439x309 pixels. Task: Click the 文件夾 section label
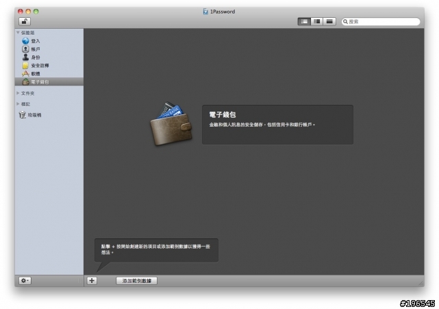pos(27,93)
